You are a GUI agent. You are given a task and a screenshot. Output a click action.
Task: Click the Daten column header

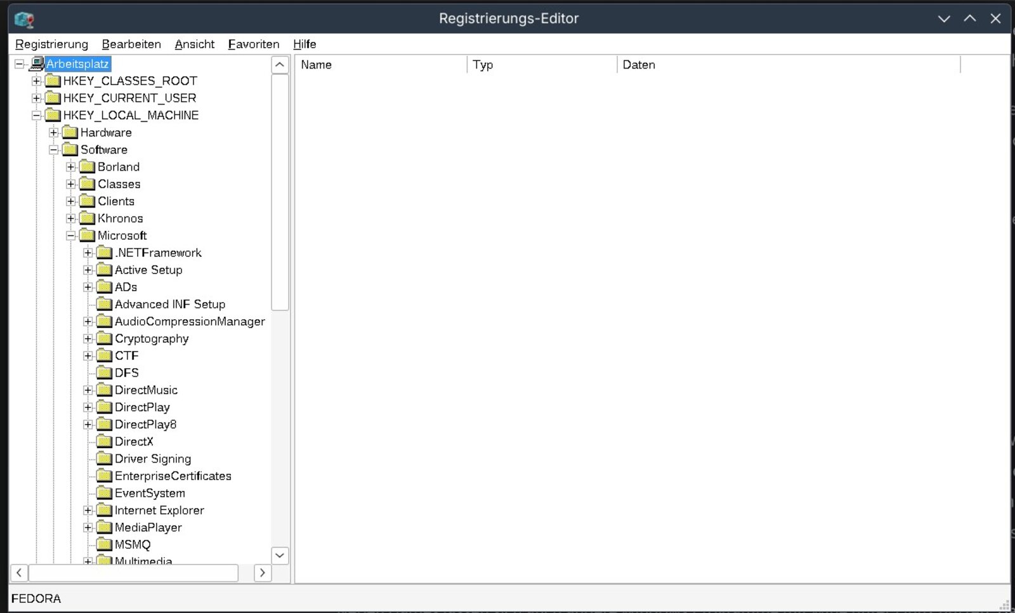pyautogui.click(x=787, y=65)
